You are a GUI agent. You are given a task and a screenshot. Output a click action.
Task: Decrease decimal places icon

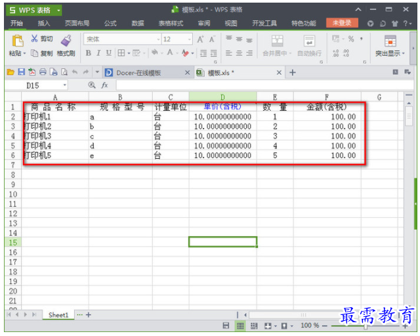click(x=346, y=53)
